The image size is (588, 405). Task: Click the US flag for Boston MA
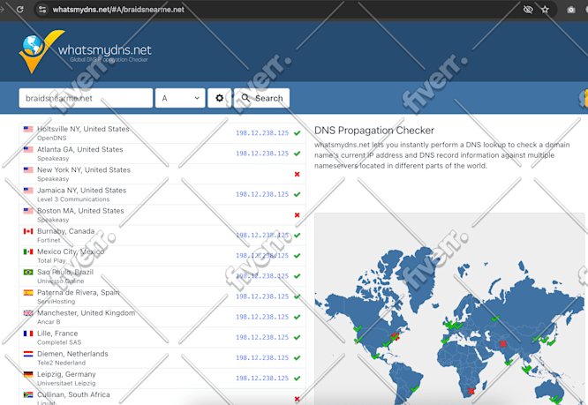[28, 211]
